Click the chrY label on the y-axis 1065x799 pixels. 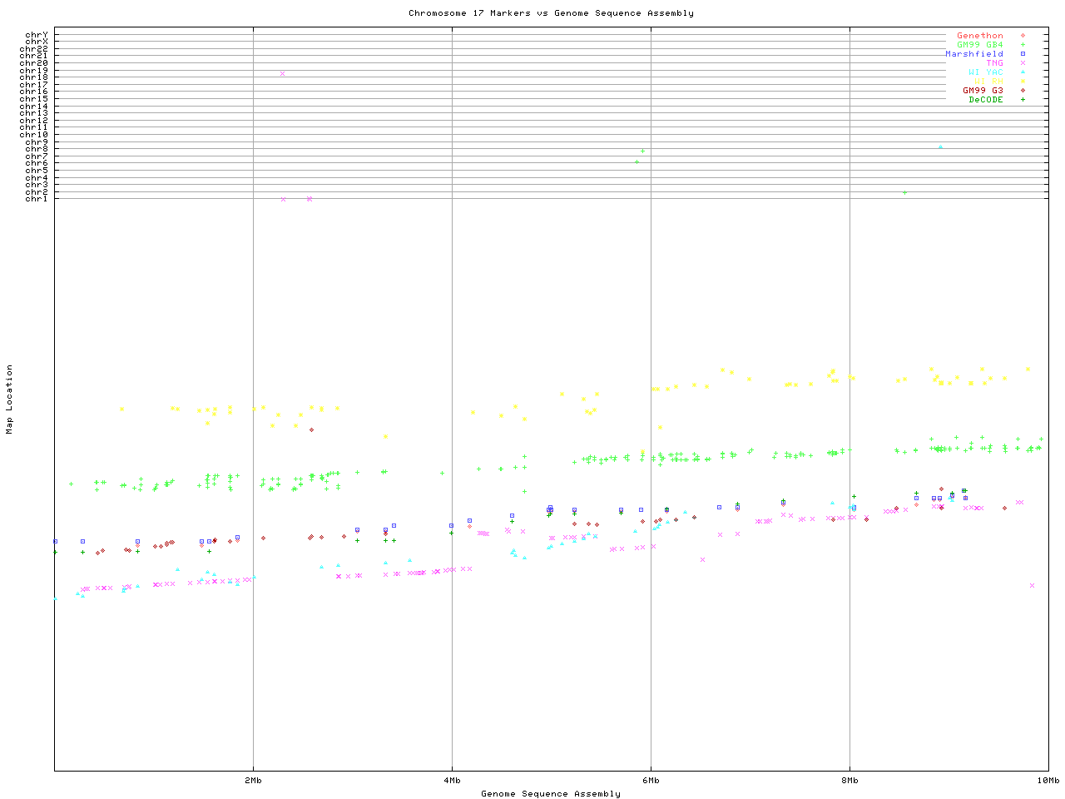click(x=37, y=35)
